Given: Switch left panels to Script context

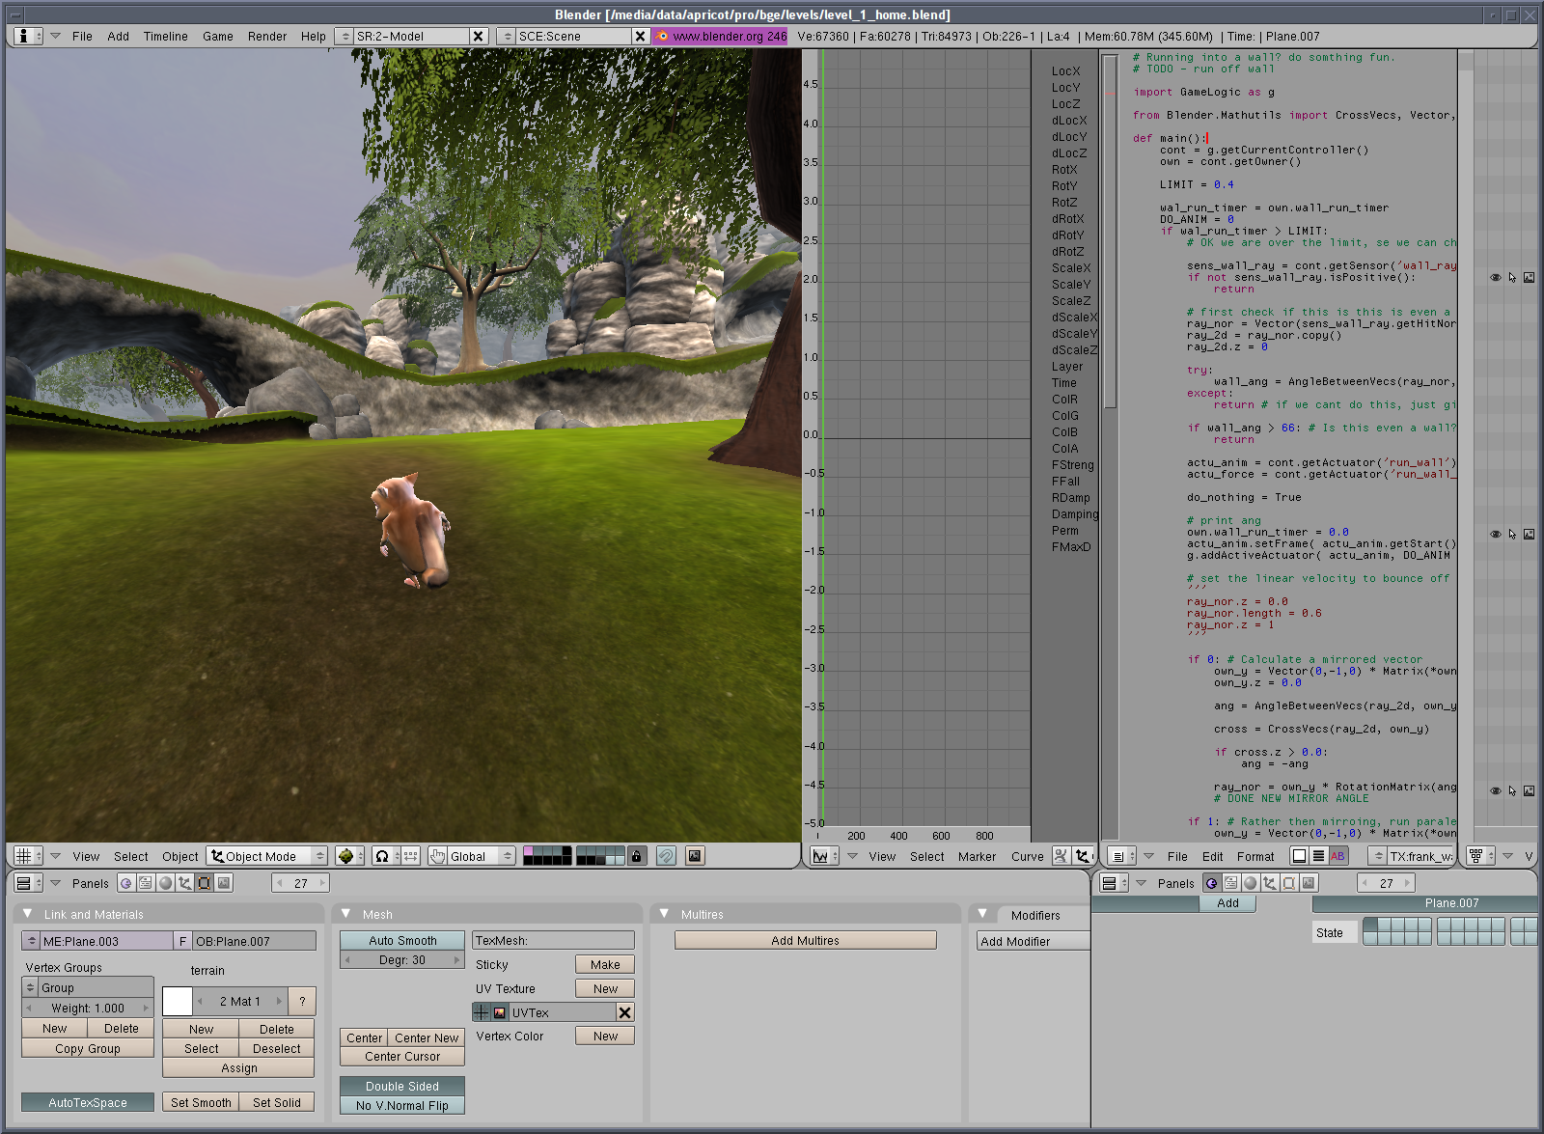Looking at the screenshot, I should [145, 883].
